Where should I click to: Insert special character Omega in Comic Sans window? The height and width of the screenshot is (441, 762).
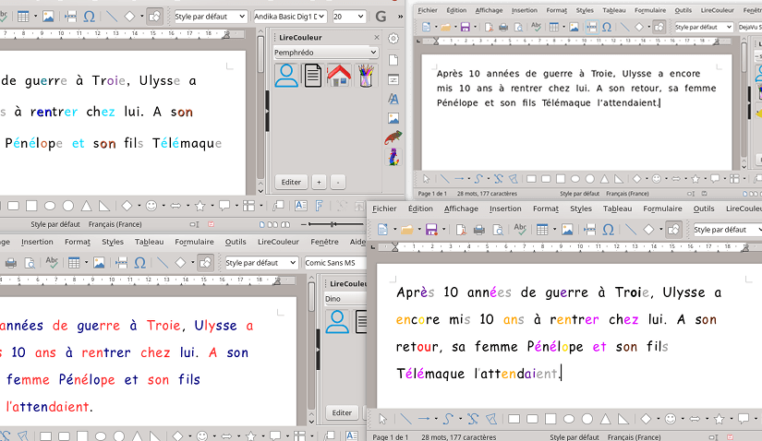[x=139, y=263]
